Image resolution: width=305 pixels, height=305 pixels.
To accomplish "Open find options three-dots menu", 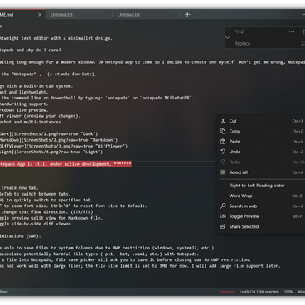I will tap(292, 31).
